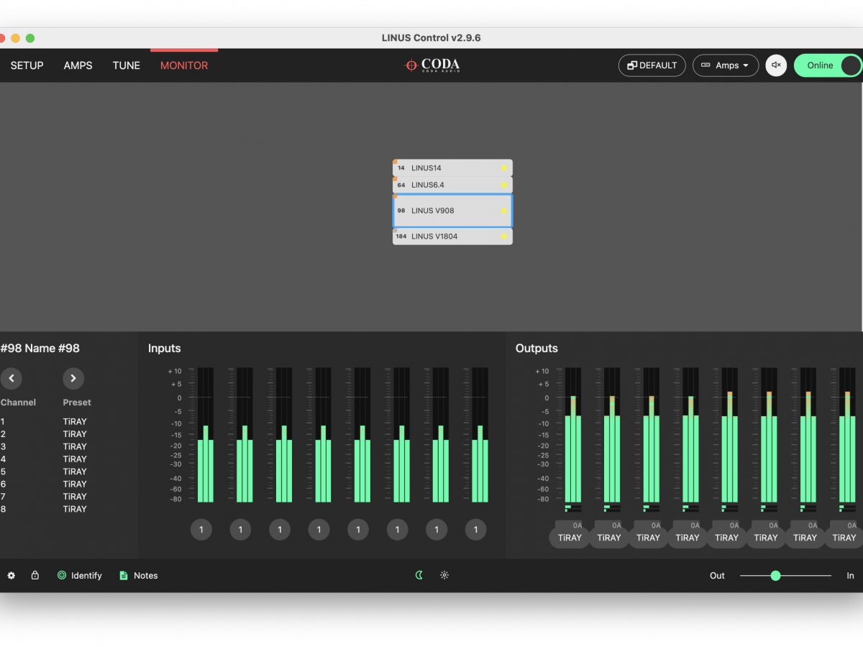Select channel 2 TiRAY row in list
The width and height of the screenshot is (863, 647).
(43, 434)
